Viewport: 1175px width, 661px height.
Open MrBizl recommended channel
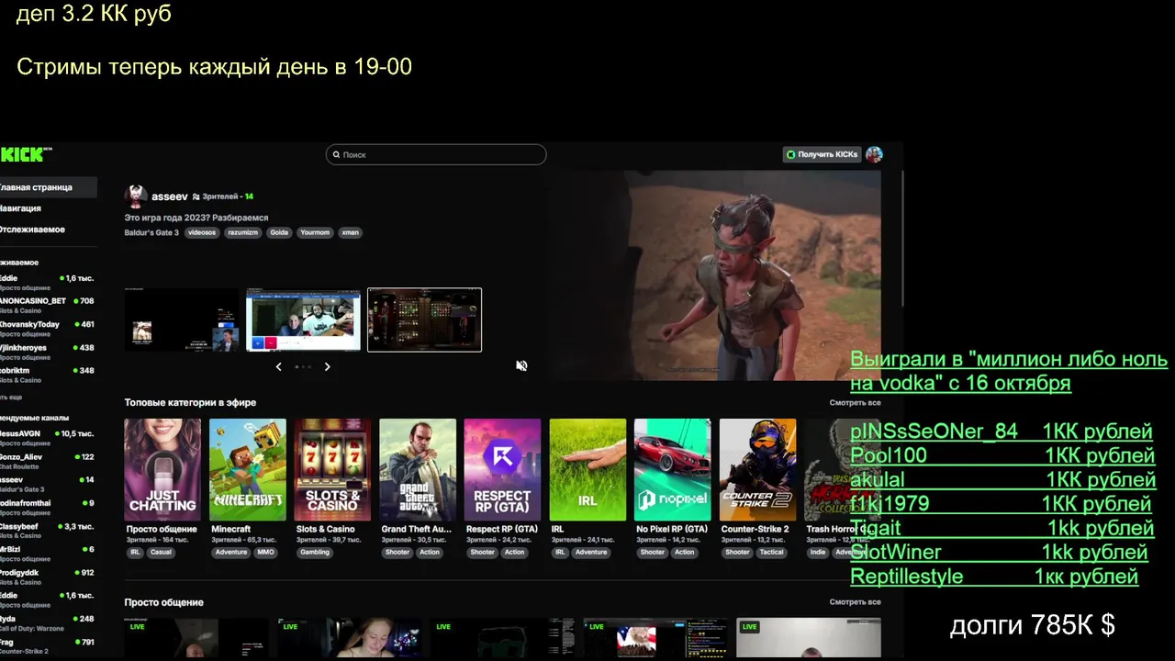tap(48, 554)
